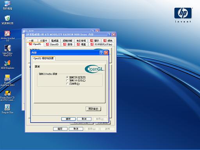Image resolution: width=200 pixels, height=150 pixels.
Task: Switch to the ATI 選項 tab
Action: 68,45
